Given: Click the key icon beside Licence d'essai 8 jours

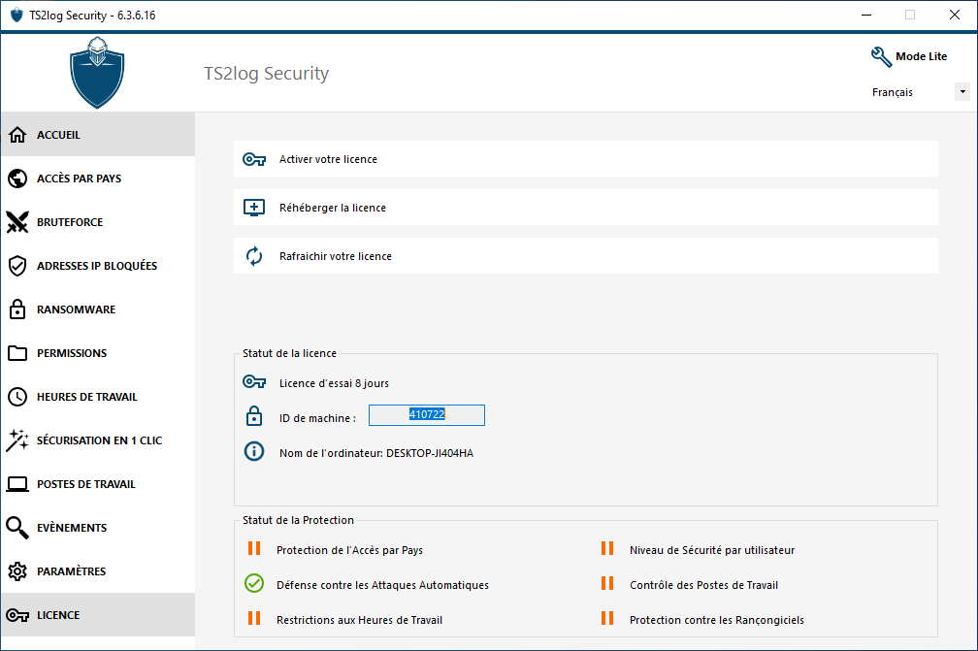Looking at the screenshot, I should tap(254, 381).
